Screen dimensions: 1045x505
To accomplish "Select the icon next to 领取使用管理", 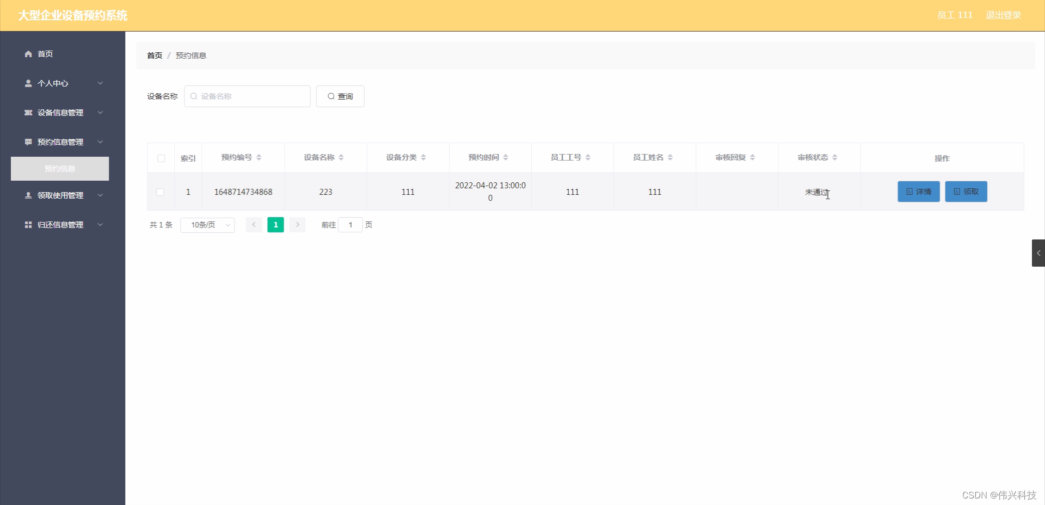I will point(28,195).
